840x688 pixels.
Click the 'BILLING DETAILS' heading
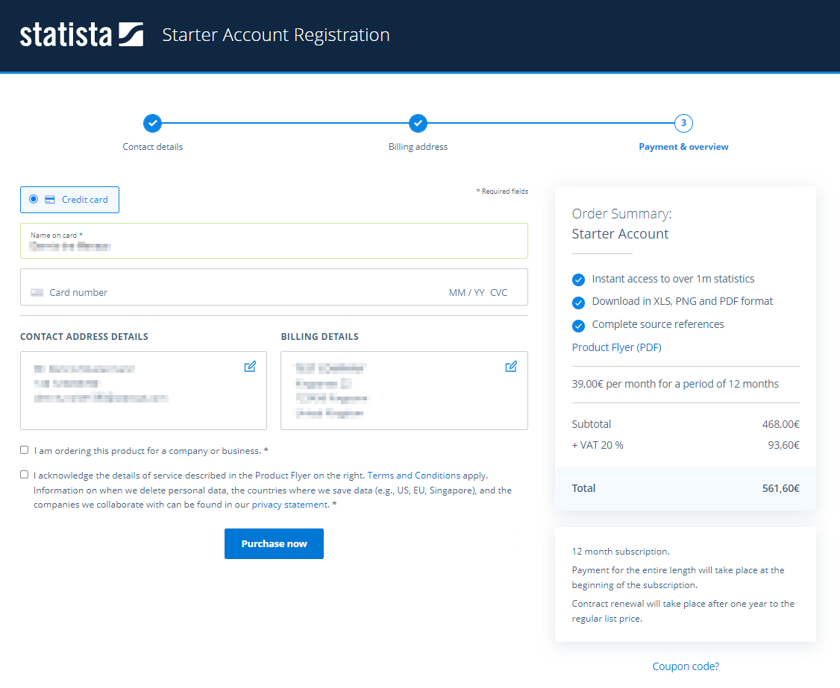320,337
